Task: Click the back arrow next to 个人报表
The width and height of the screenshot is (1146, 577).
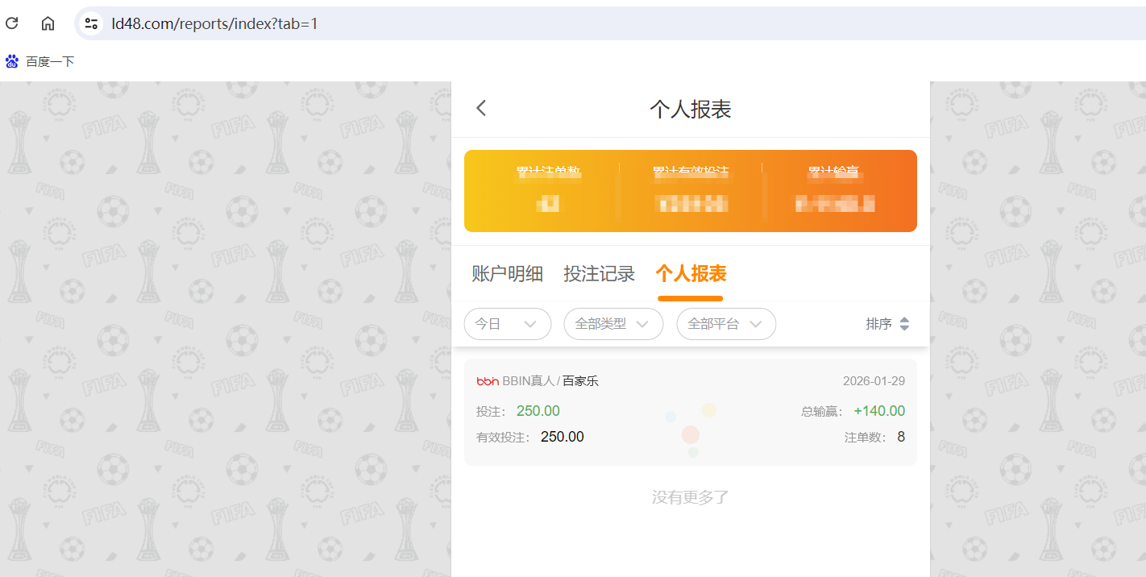Action: point(480,108)
